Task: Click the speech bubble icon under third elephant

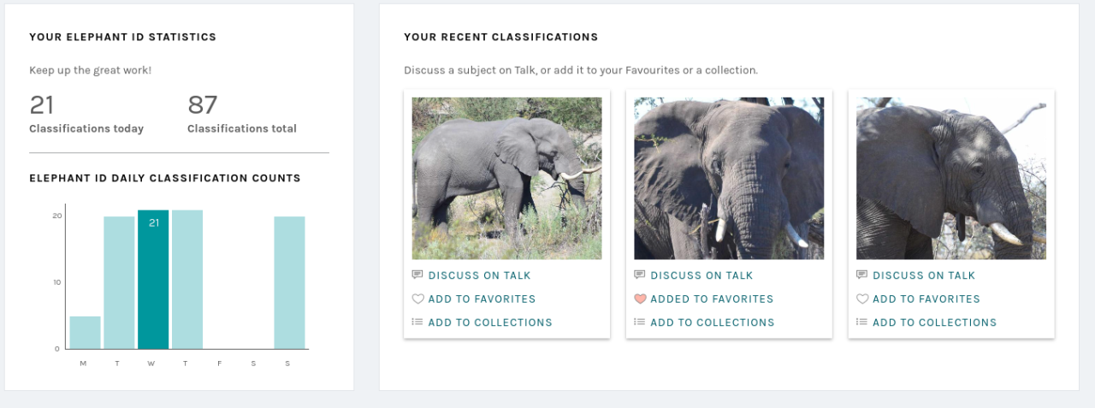Action: [x=862, y=275]
